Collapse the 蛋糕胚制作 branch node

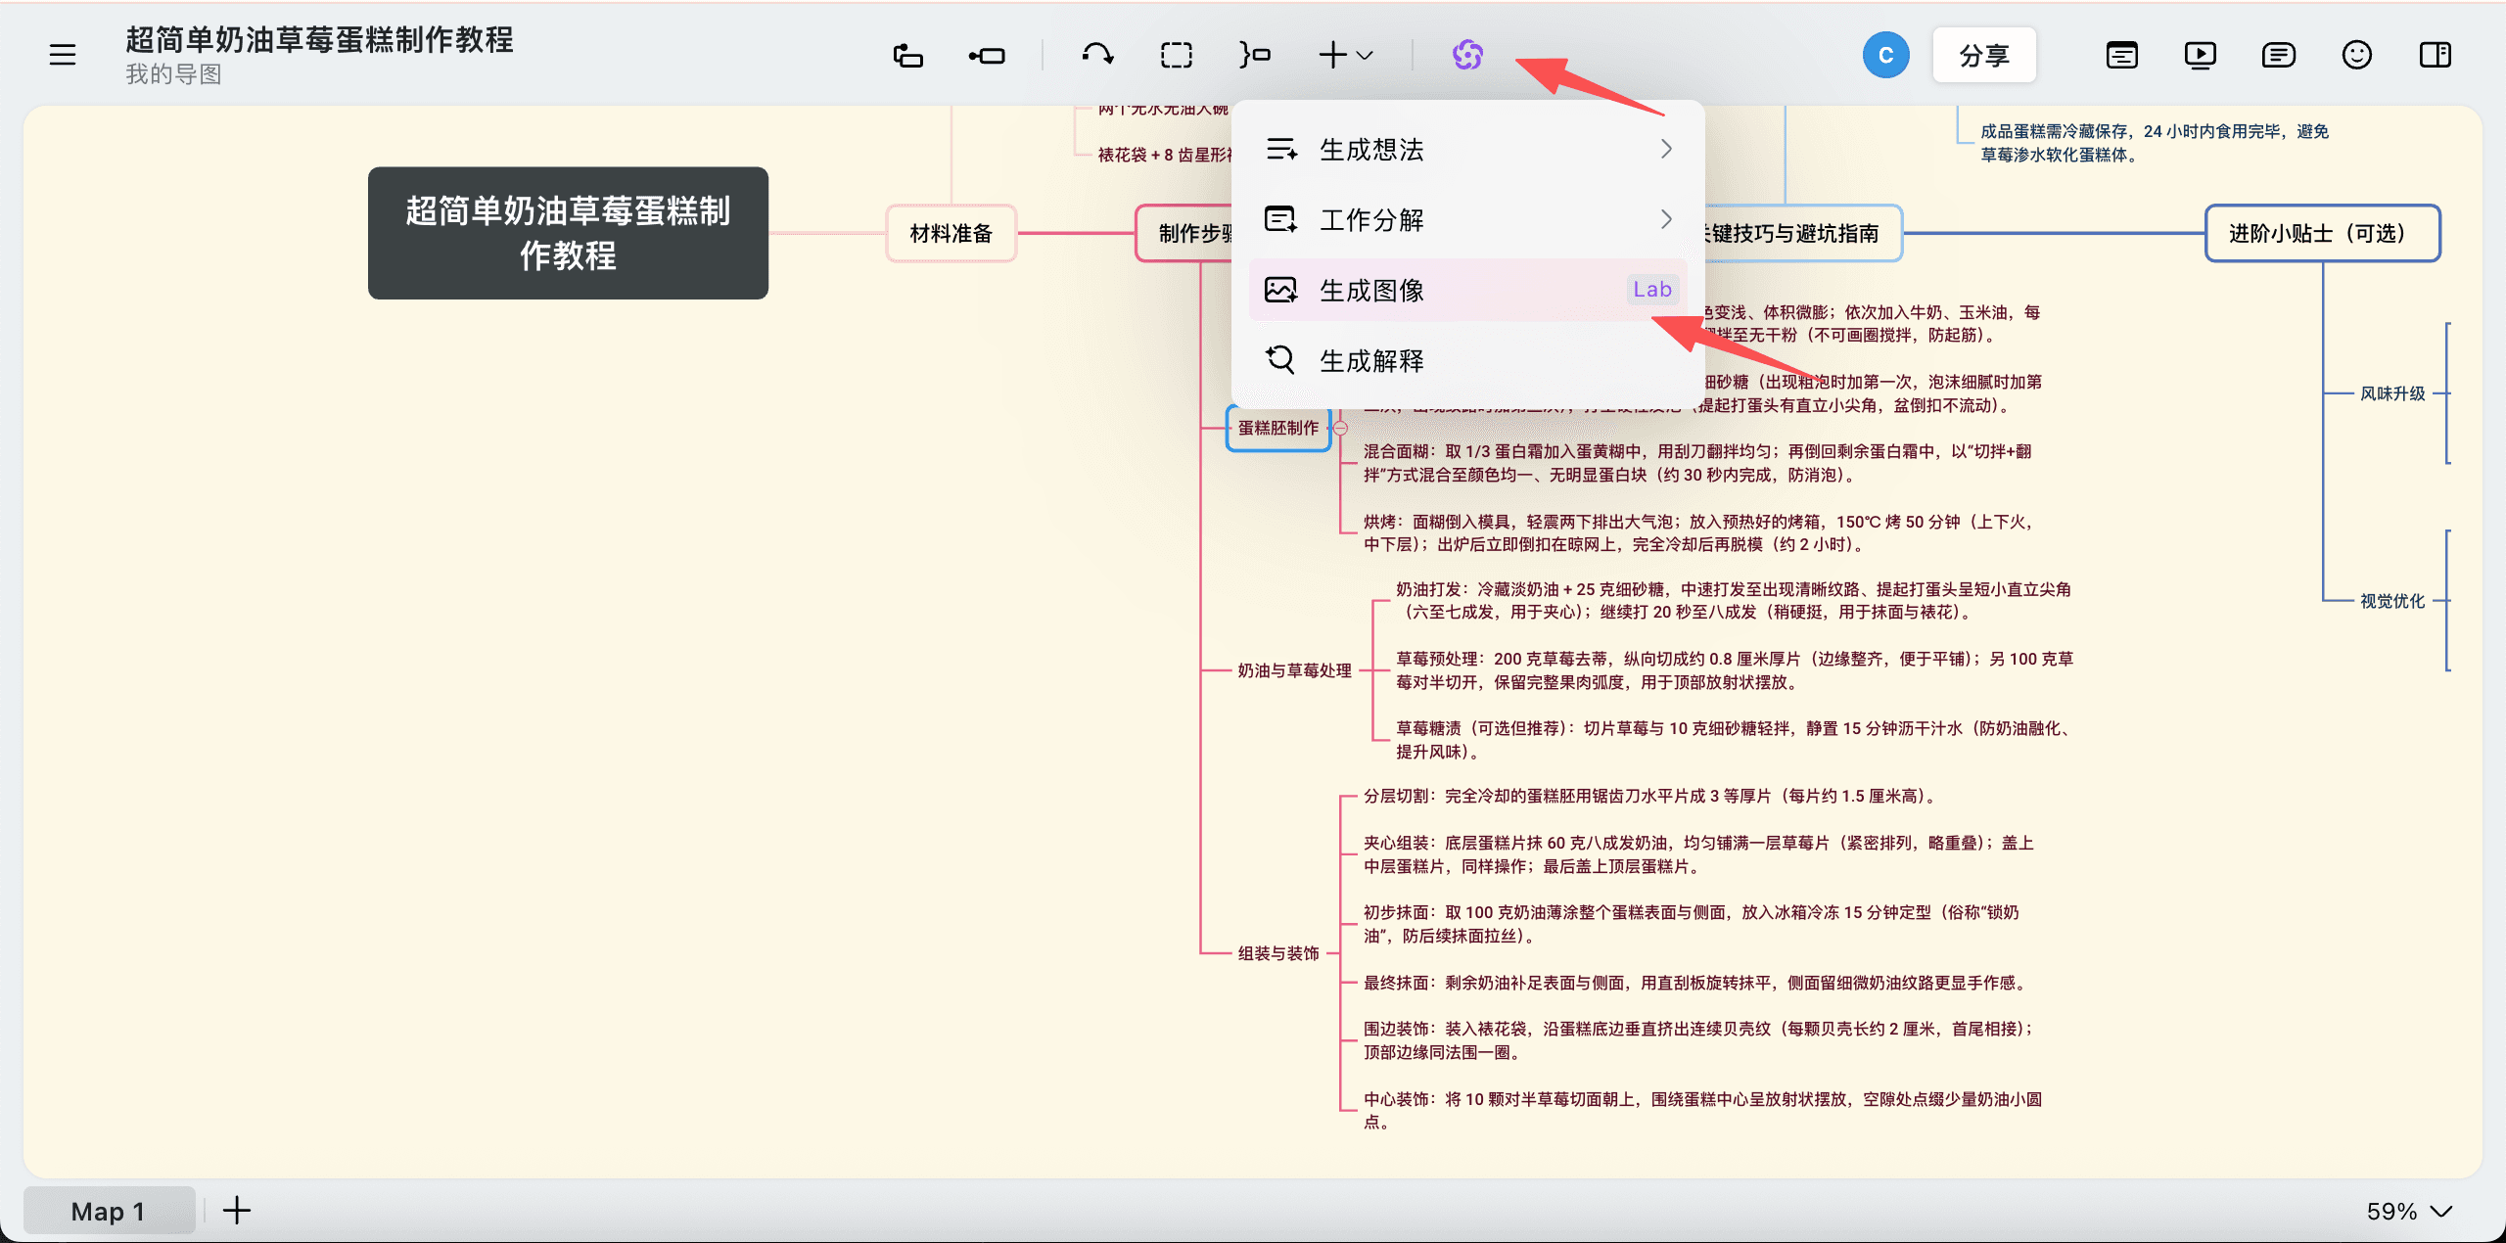pos(1341,427)
